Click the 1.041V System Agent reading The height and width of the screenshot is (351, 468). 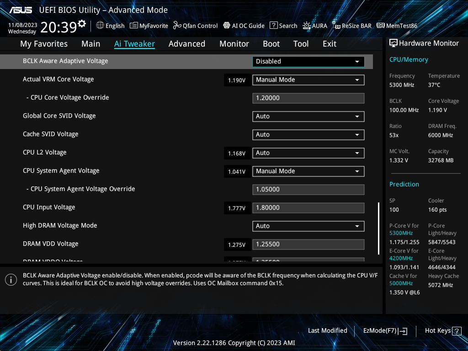pos(237,172)
